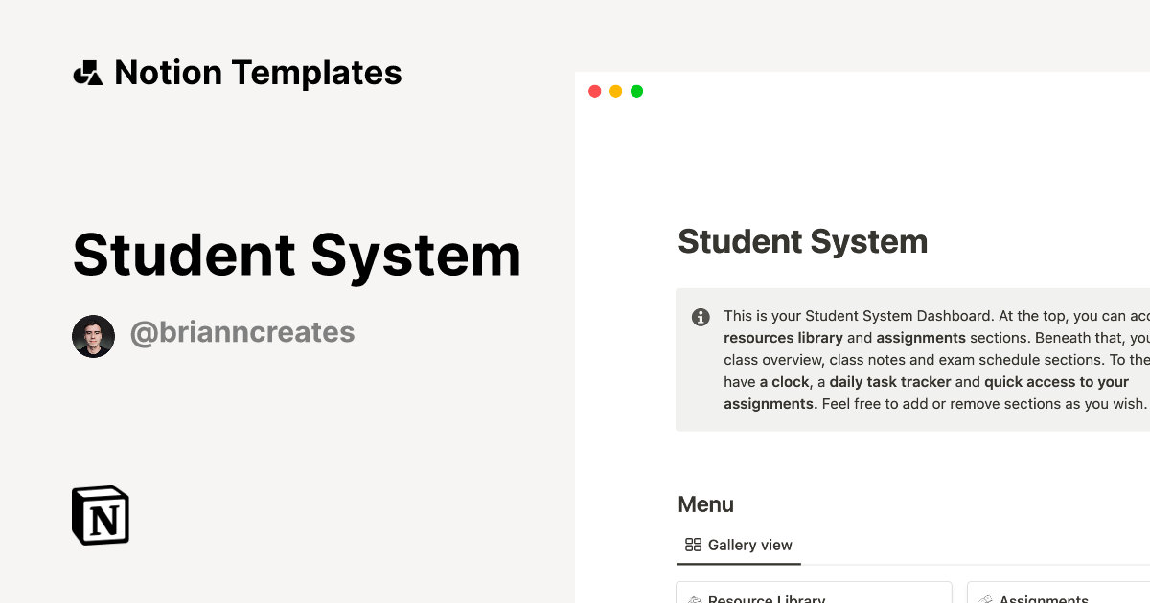Click the green zoom traffic light
Viewport: 1150px width, 603px height.
[x=636, y=90]
